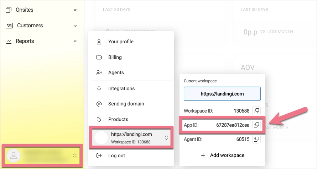Copy the Agent ID 60515

(x=256, y=139)
